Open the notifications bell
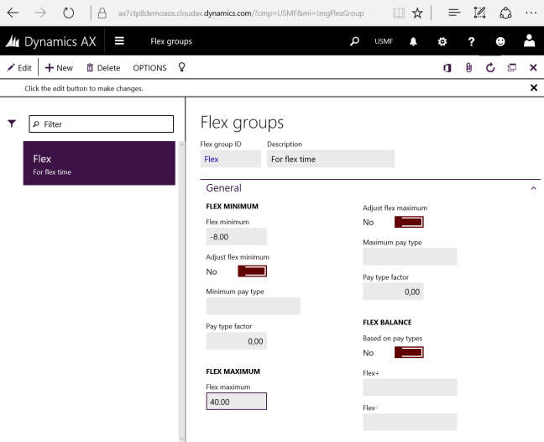The width and height of the screenshot is (544, 442). [x=413, y=41]
